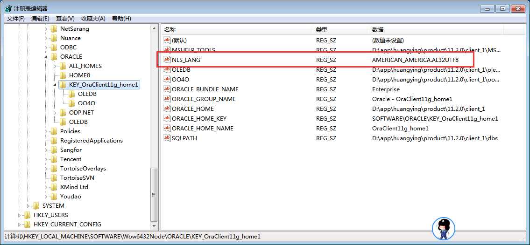Click the string icon beside OO4O value
The image size is (530, 245).
[x=167, y=79]
